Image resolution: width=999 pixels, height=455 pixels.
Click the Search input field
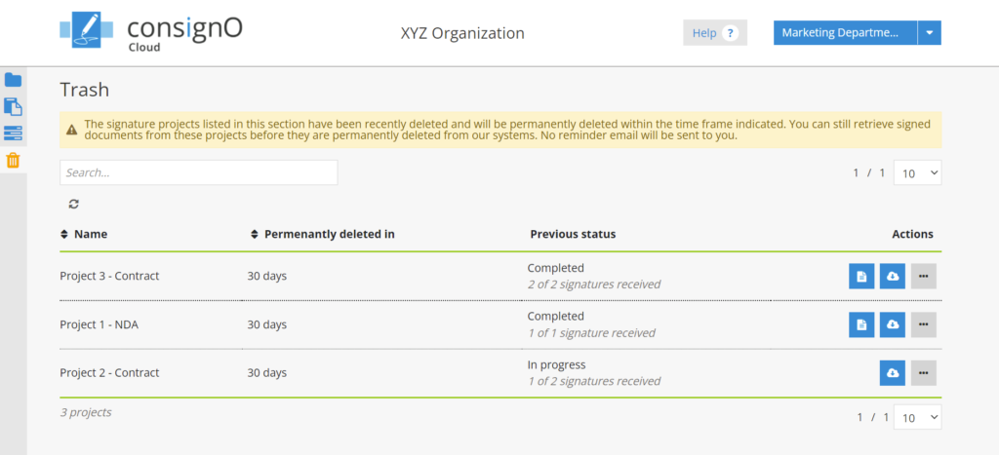click(198, 172)
